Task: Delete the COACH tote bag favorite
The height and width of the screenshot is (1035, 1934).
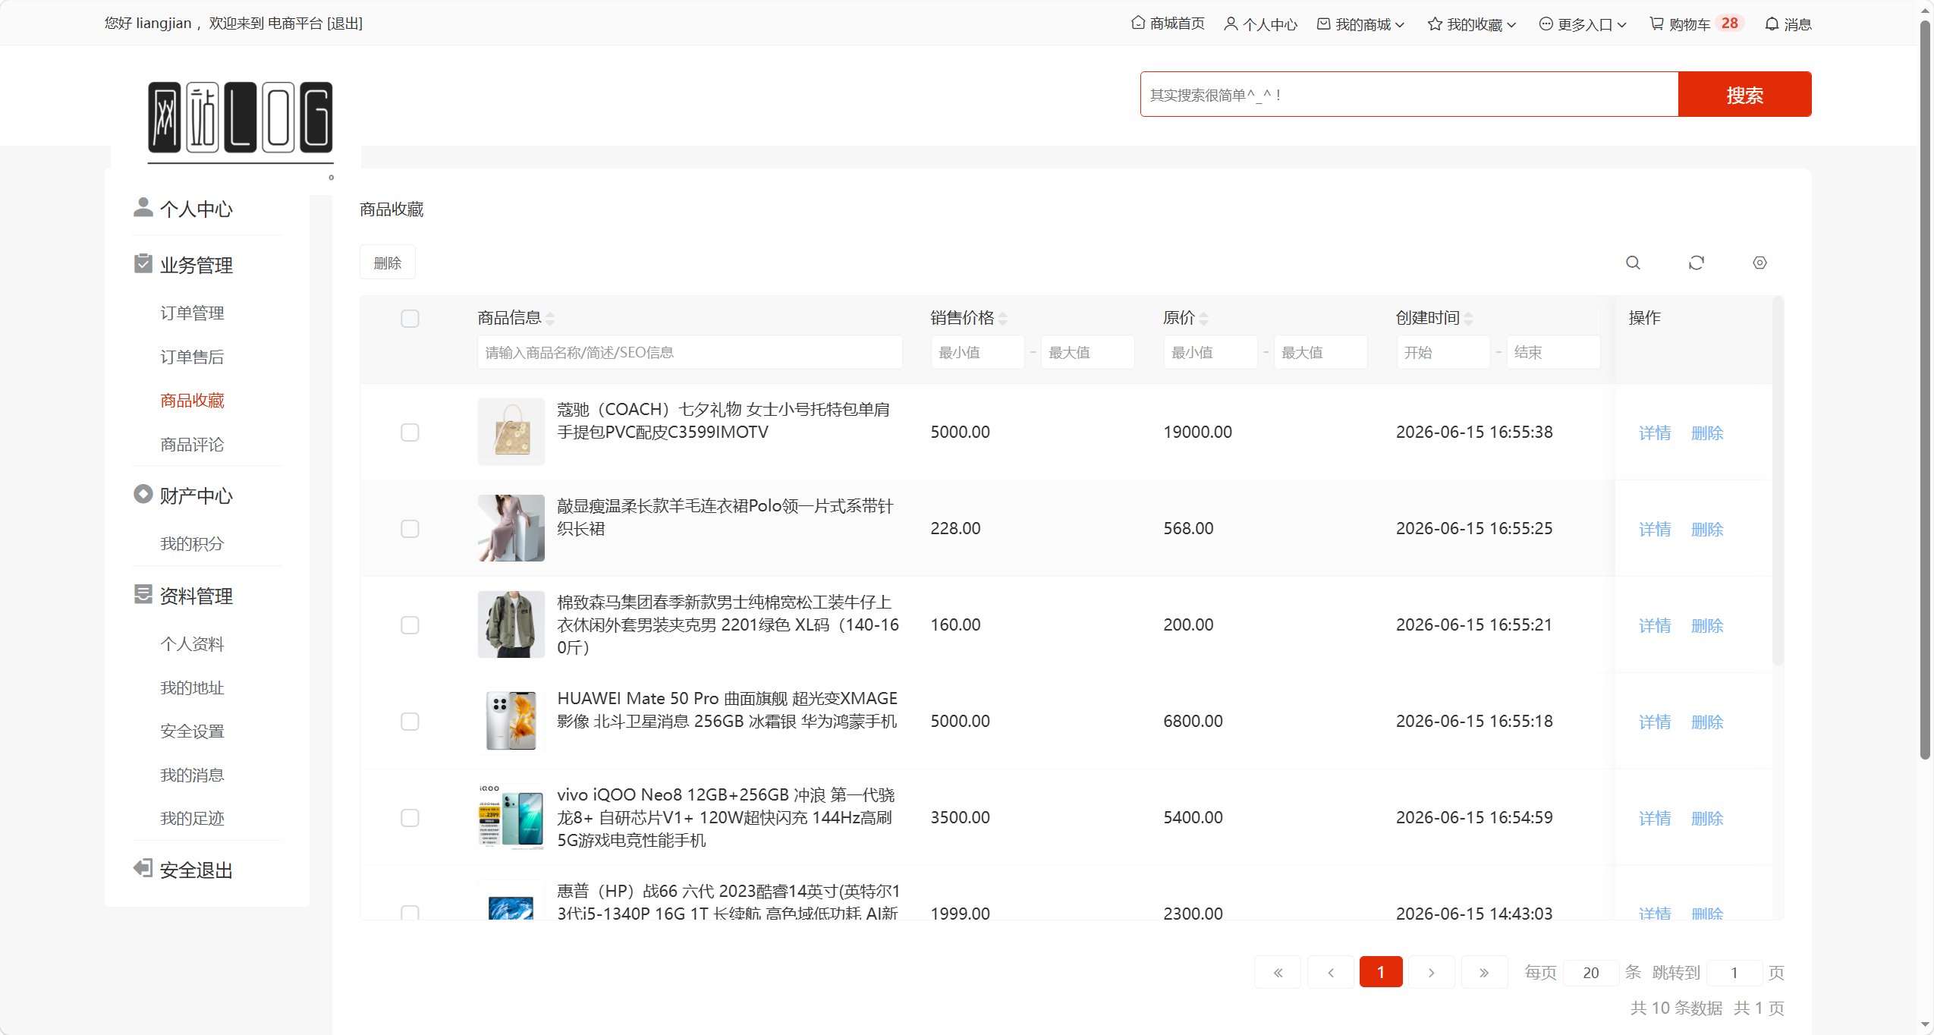Action: coord(1707,433)
